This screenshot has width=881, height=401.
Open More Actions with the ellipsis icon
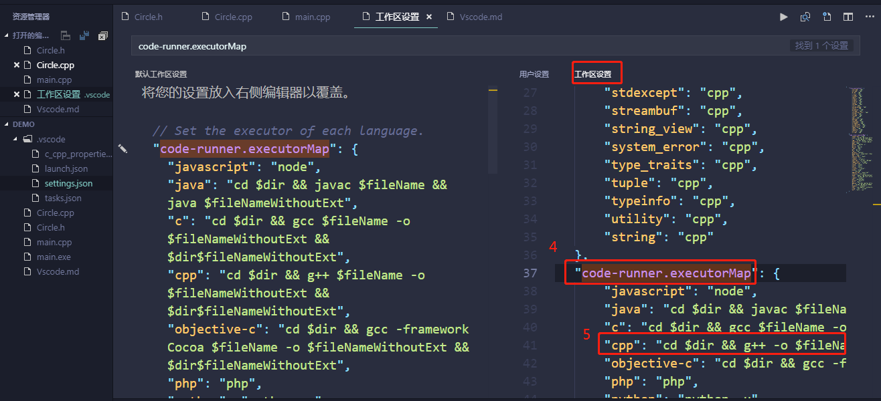[868, 17]
